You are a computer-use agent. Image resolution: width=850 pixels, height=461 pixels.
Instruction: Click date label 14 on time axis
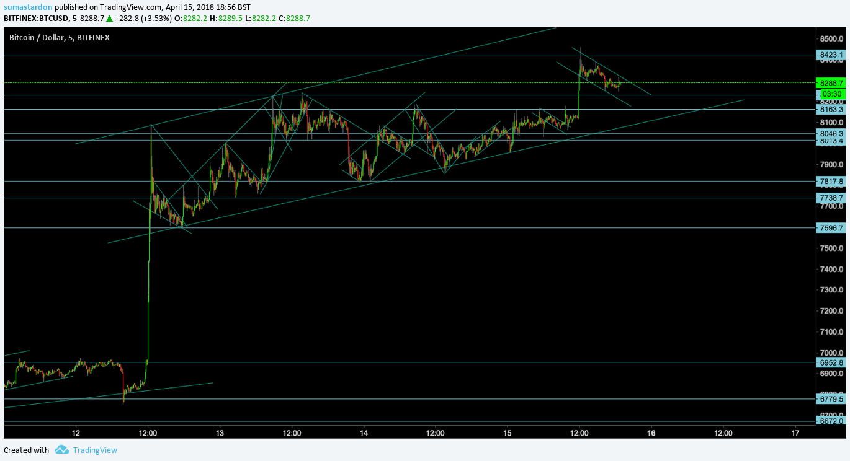[364, 433]
